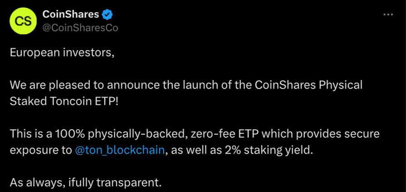Click the "We are pleased to announce" text
406x192 pixels.
pyautogui.click(x=68, y=85)
